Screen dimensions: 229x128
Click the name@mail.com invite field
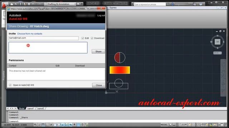[44, 38]
